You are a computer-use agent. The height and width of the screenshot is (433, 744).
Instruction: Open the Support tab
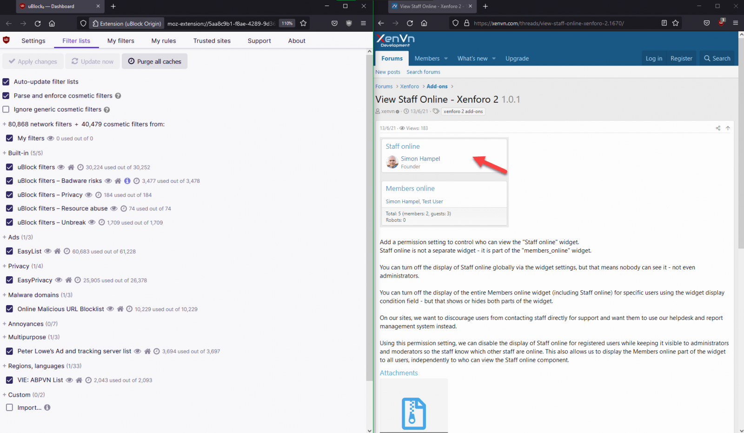(259, 41)
